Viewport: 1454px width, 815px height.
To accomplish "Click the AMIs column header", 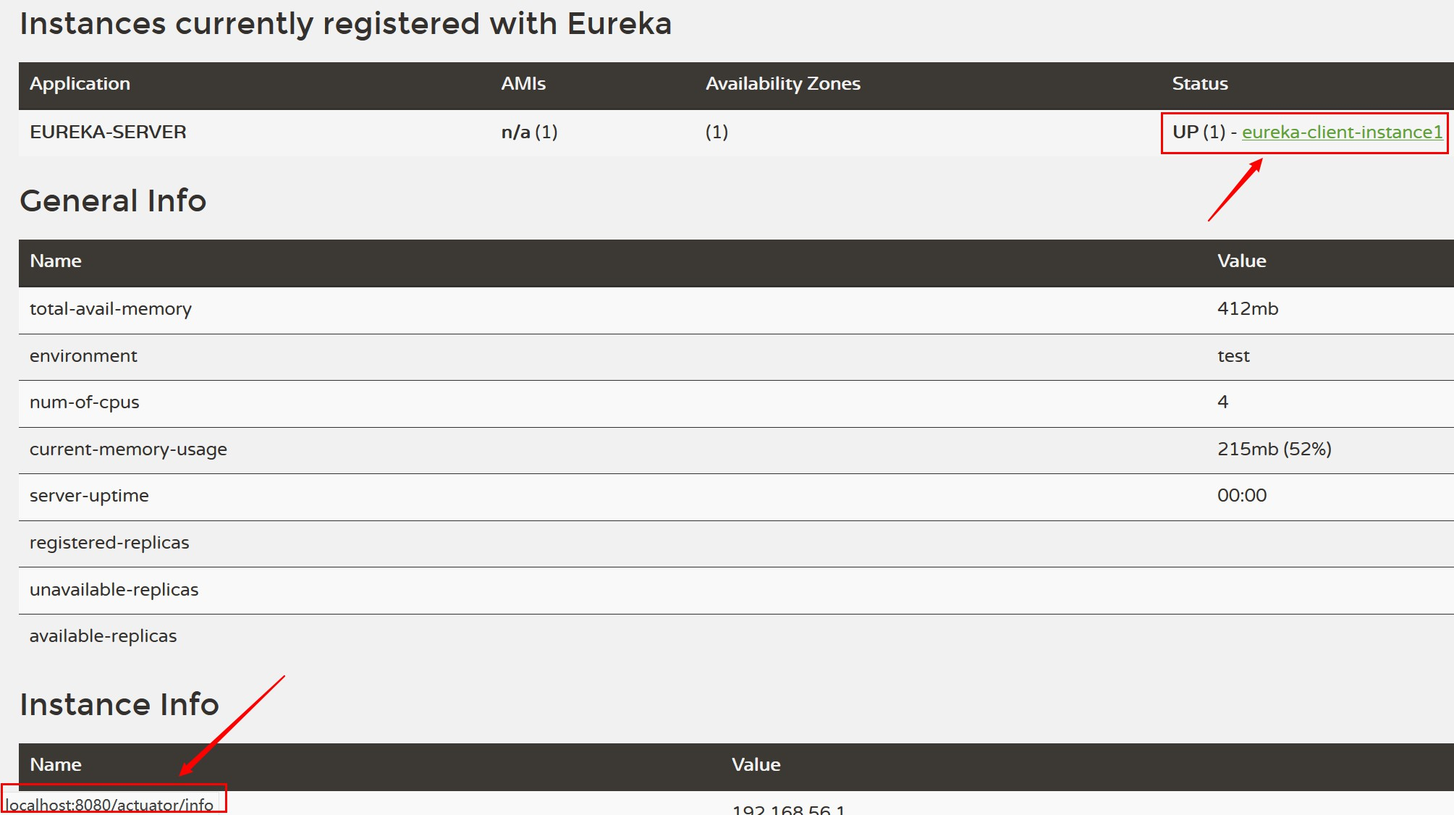I will pyautogui.click(x=523, y=84).
